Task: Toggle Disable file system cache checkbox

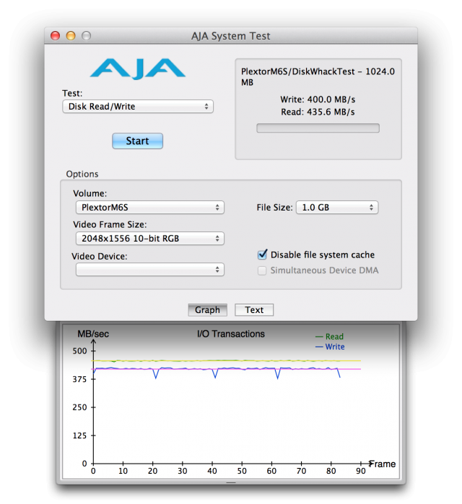Action: (x=262, y=255)
